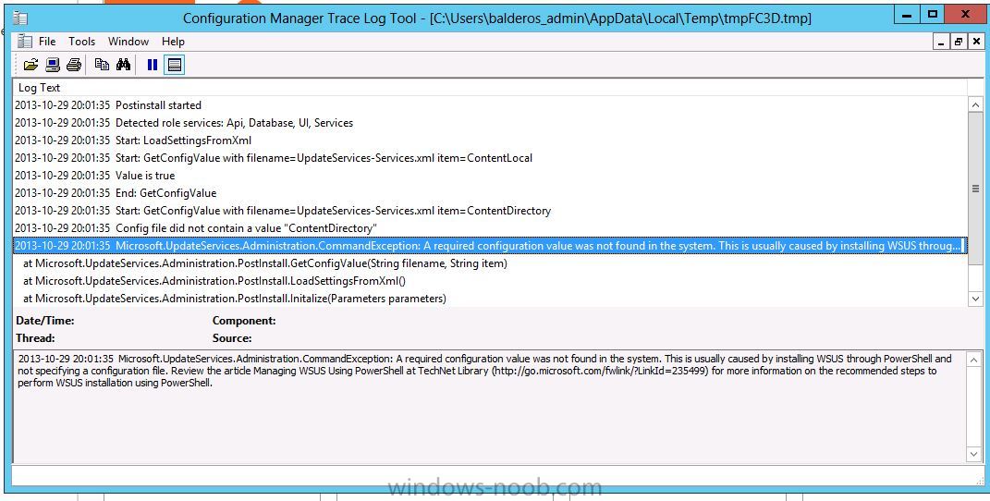Viewport: 990px width, 501px height.
Task: Minimize the Trace Log Tool window
Action: 908,15
